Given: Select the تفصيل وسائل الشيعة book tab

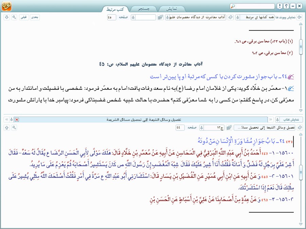Looking at the screenshot, I should (144, 120).
